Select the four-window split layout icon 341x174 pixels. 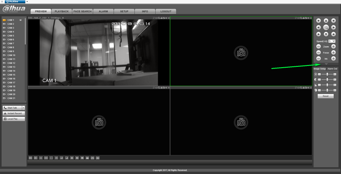56,158
